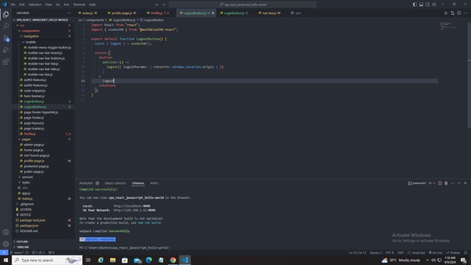
Task: Toggle the primary side bar
Action: pyautogui.click(x=414, y=5)
